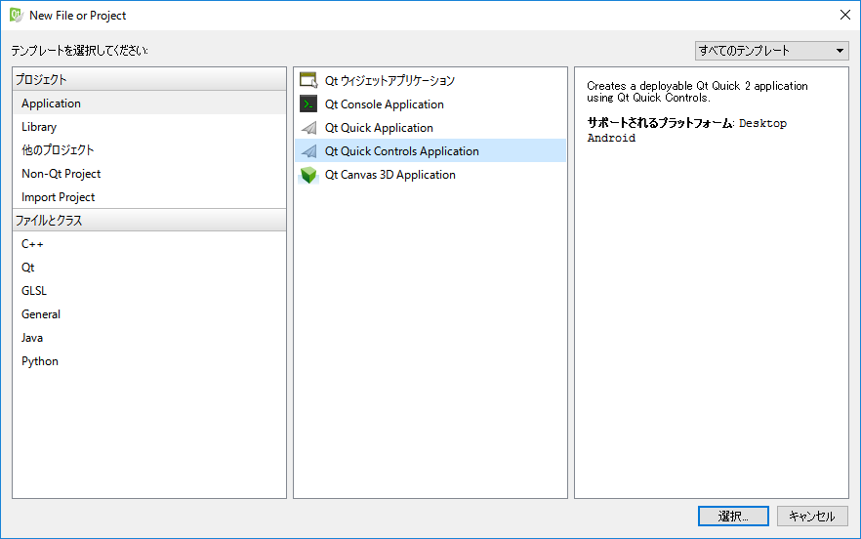Select the 他のプロジェクト category

148,150
